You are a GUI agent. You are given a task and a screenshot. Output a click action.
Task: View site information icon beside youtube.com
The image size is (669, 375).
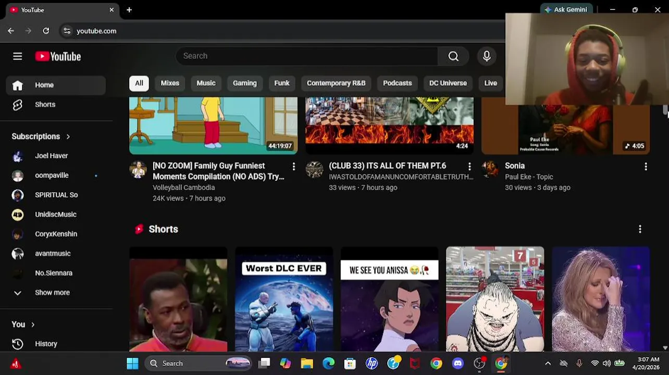click(x=67, y=31)
